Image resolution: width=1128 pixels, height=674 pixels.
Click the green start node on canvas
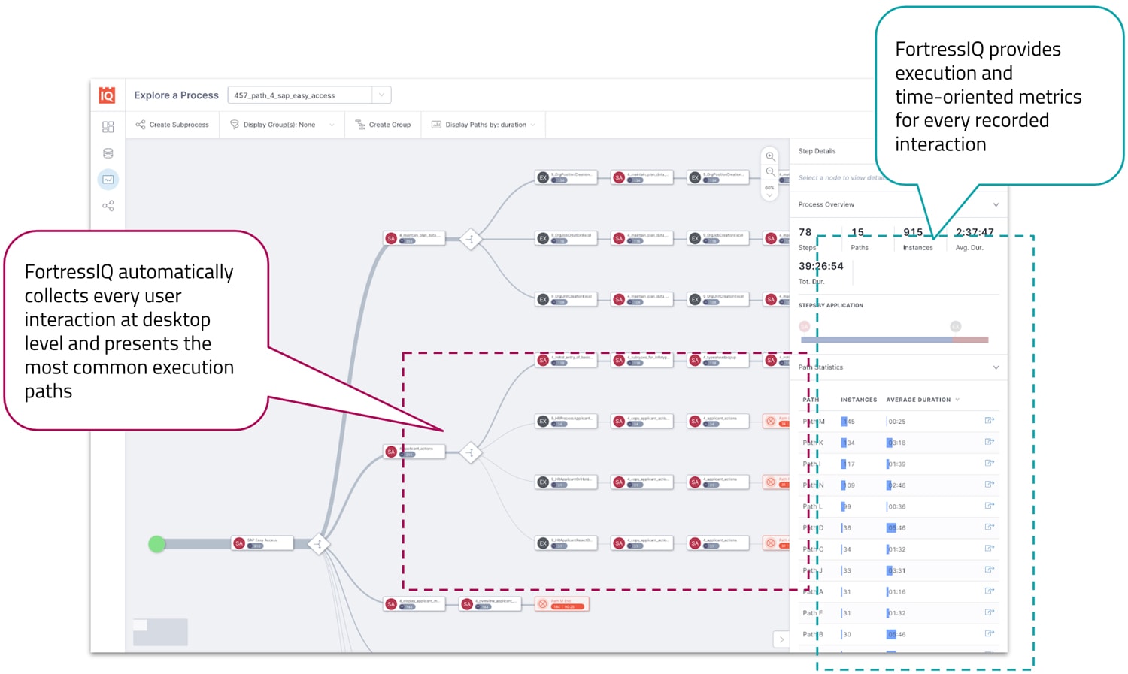click(156, 544)
